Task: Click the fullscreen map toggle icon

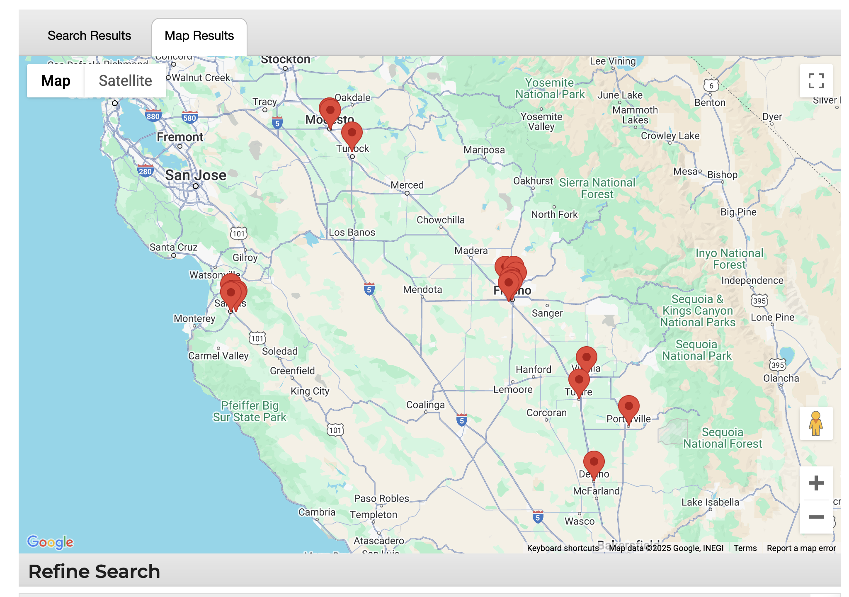Action: (x=816, y=81)
